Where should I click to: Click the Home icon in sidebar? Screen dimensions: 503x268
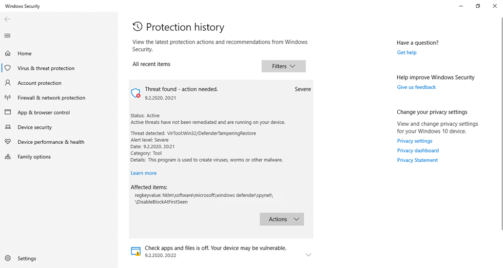pos(8,53)
